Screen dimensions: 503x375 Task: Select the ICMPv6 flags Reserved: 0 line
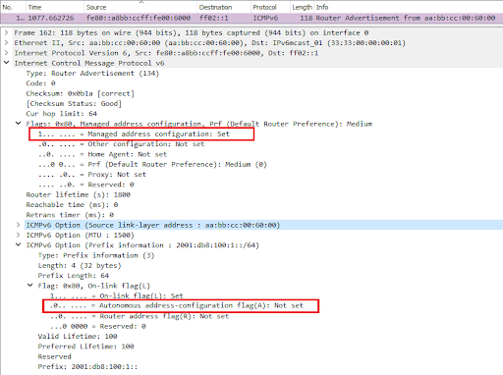(x=86, y=185)
